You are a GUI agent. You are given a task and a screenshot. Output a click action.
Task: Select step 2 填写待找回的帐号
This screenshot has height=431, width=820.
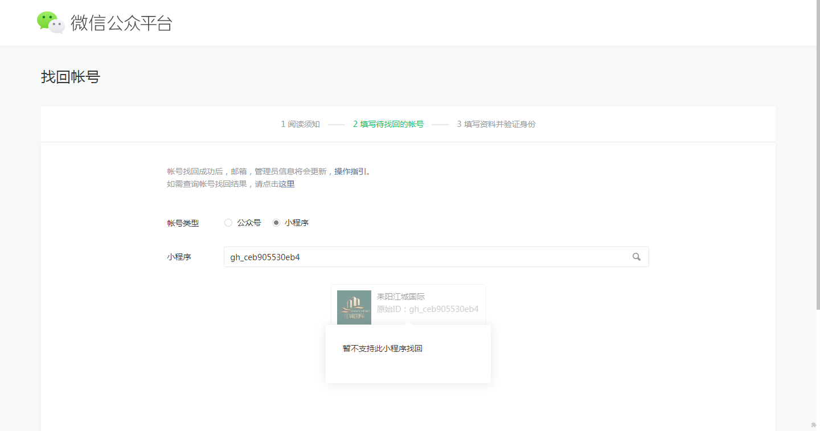click(388, 124)
